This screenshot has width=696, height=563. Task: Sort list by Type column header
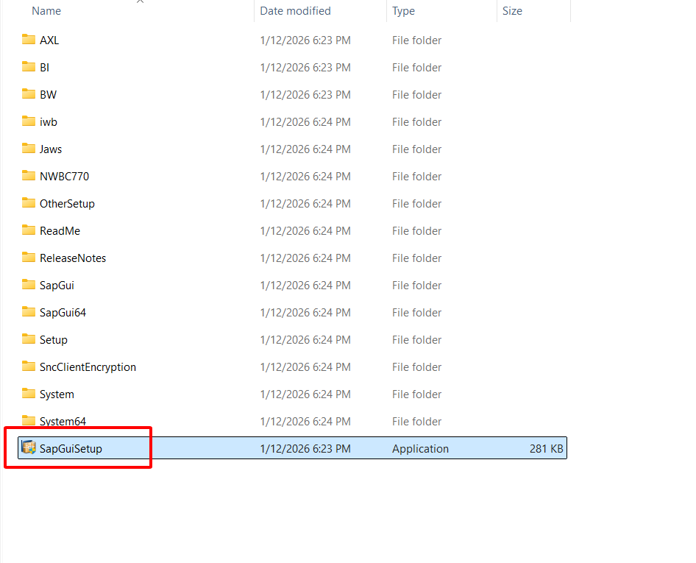(x=403, y=11)
